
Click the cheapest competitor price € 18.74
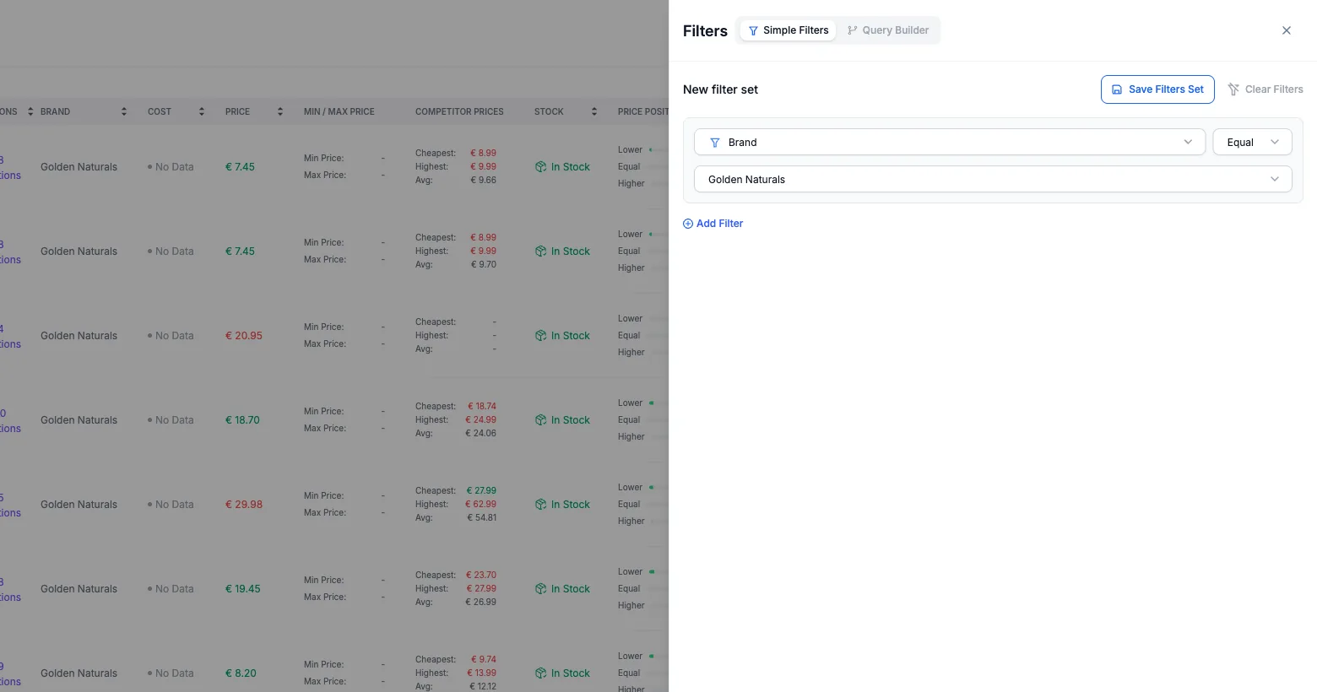pyautogui.click(x=481, y=407)
